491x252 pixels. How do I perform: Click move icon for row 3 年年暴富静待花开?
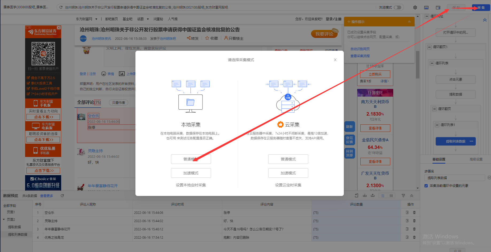click(x=407, y=229)
